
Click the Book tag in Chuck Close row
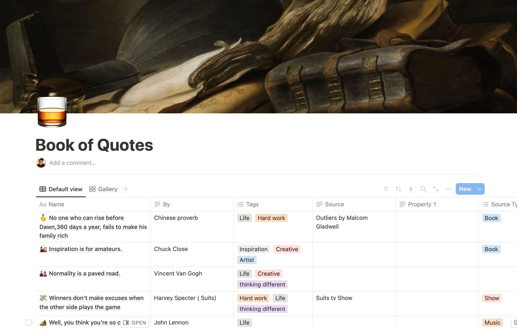[491, 249]
